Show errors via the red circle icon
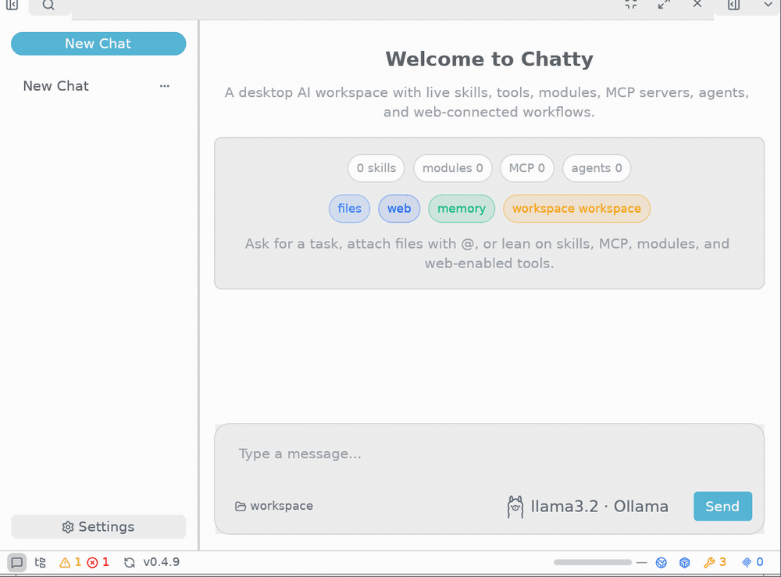 (x=92, y=563)
